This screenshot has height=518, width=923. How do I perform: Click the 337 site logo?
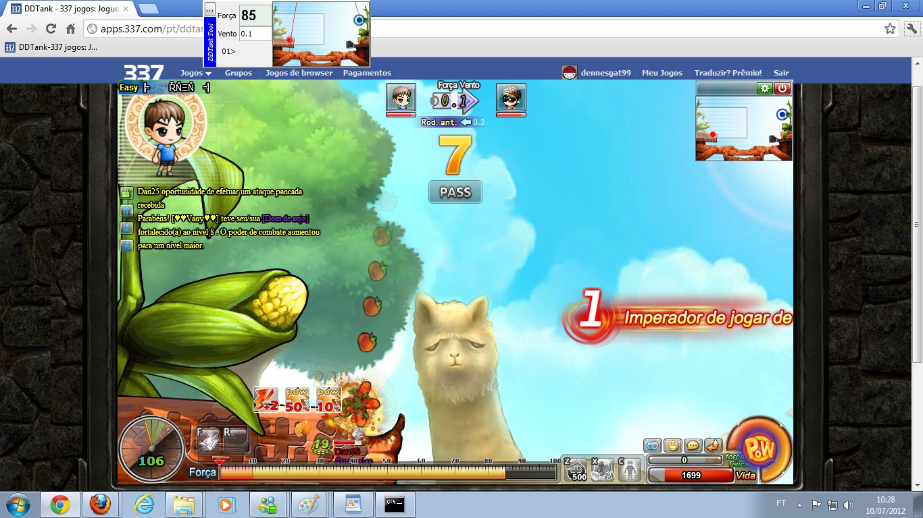[x=143, y=72]
